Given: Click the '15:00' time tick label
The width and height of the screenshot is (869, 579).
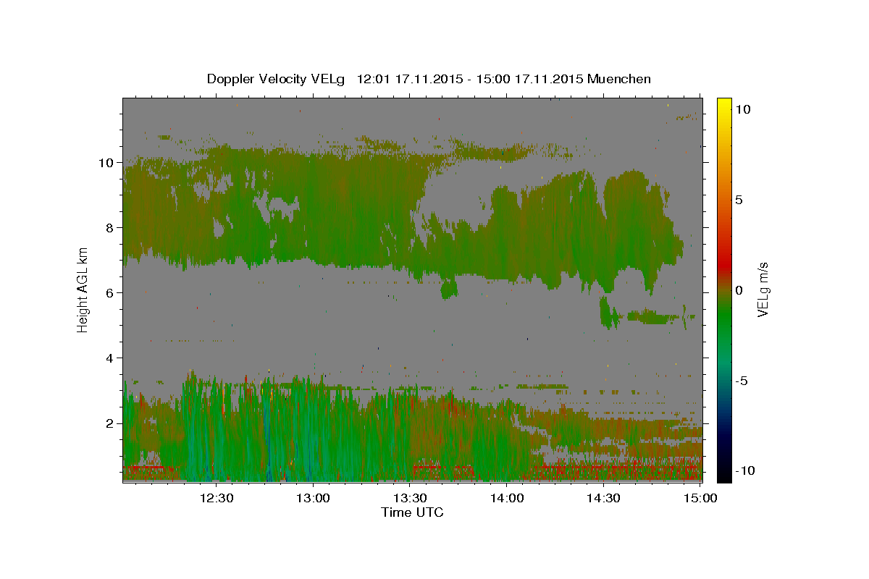Looking at the screenshot, I should tap(700, 498).
